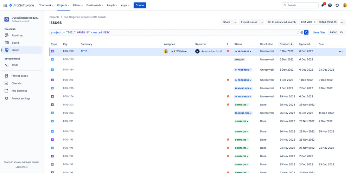Open the notifications bell icon
Image resolution: width=351 pixels, height=173 pixels.
point(323,5)
